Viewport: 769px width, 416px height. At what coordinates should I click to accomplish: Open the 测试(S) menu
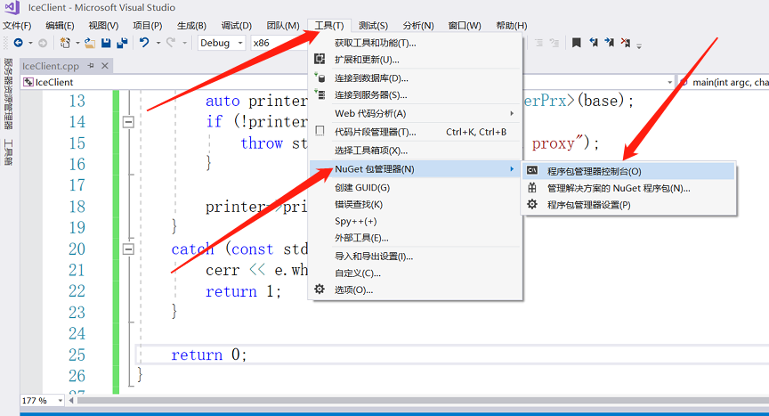pyautogui.click(x=373, y=26)
